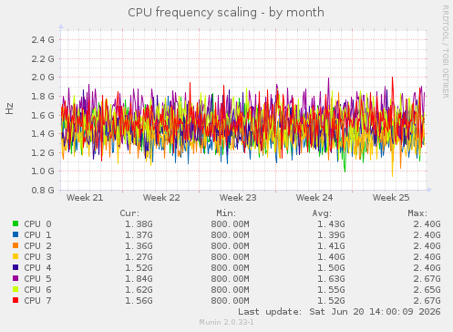This screenshot has width=453, height=332.
Task: Click the blue CPU 1 color swatch
Action: pyautogui.click(x=15, y=234)
